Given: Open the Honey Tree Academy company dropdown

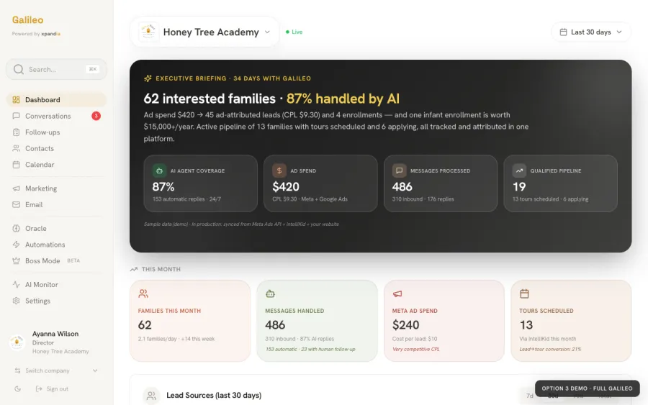Looking at the screenshot, I should (x=204, y=32).
